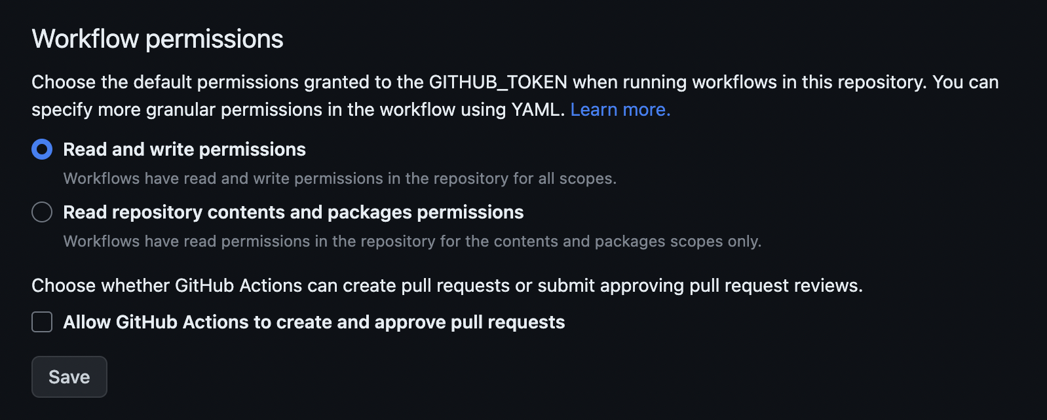The width and height of the screenshot is (1047, 420).
Task: Select the Read and write permissions radio button
Action: 41,149
